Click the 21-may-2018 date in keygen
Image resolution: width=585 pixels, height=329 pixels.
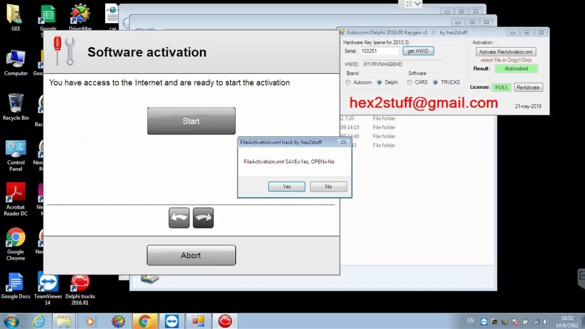pos(528,106)
